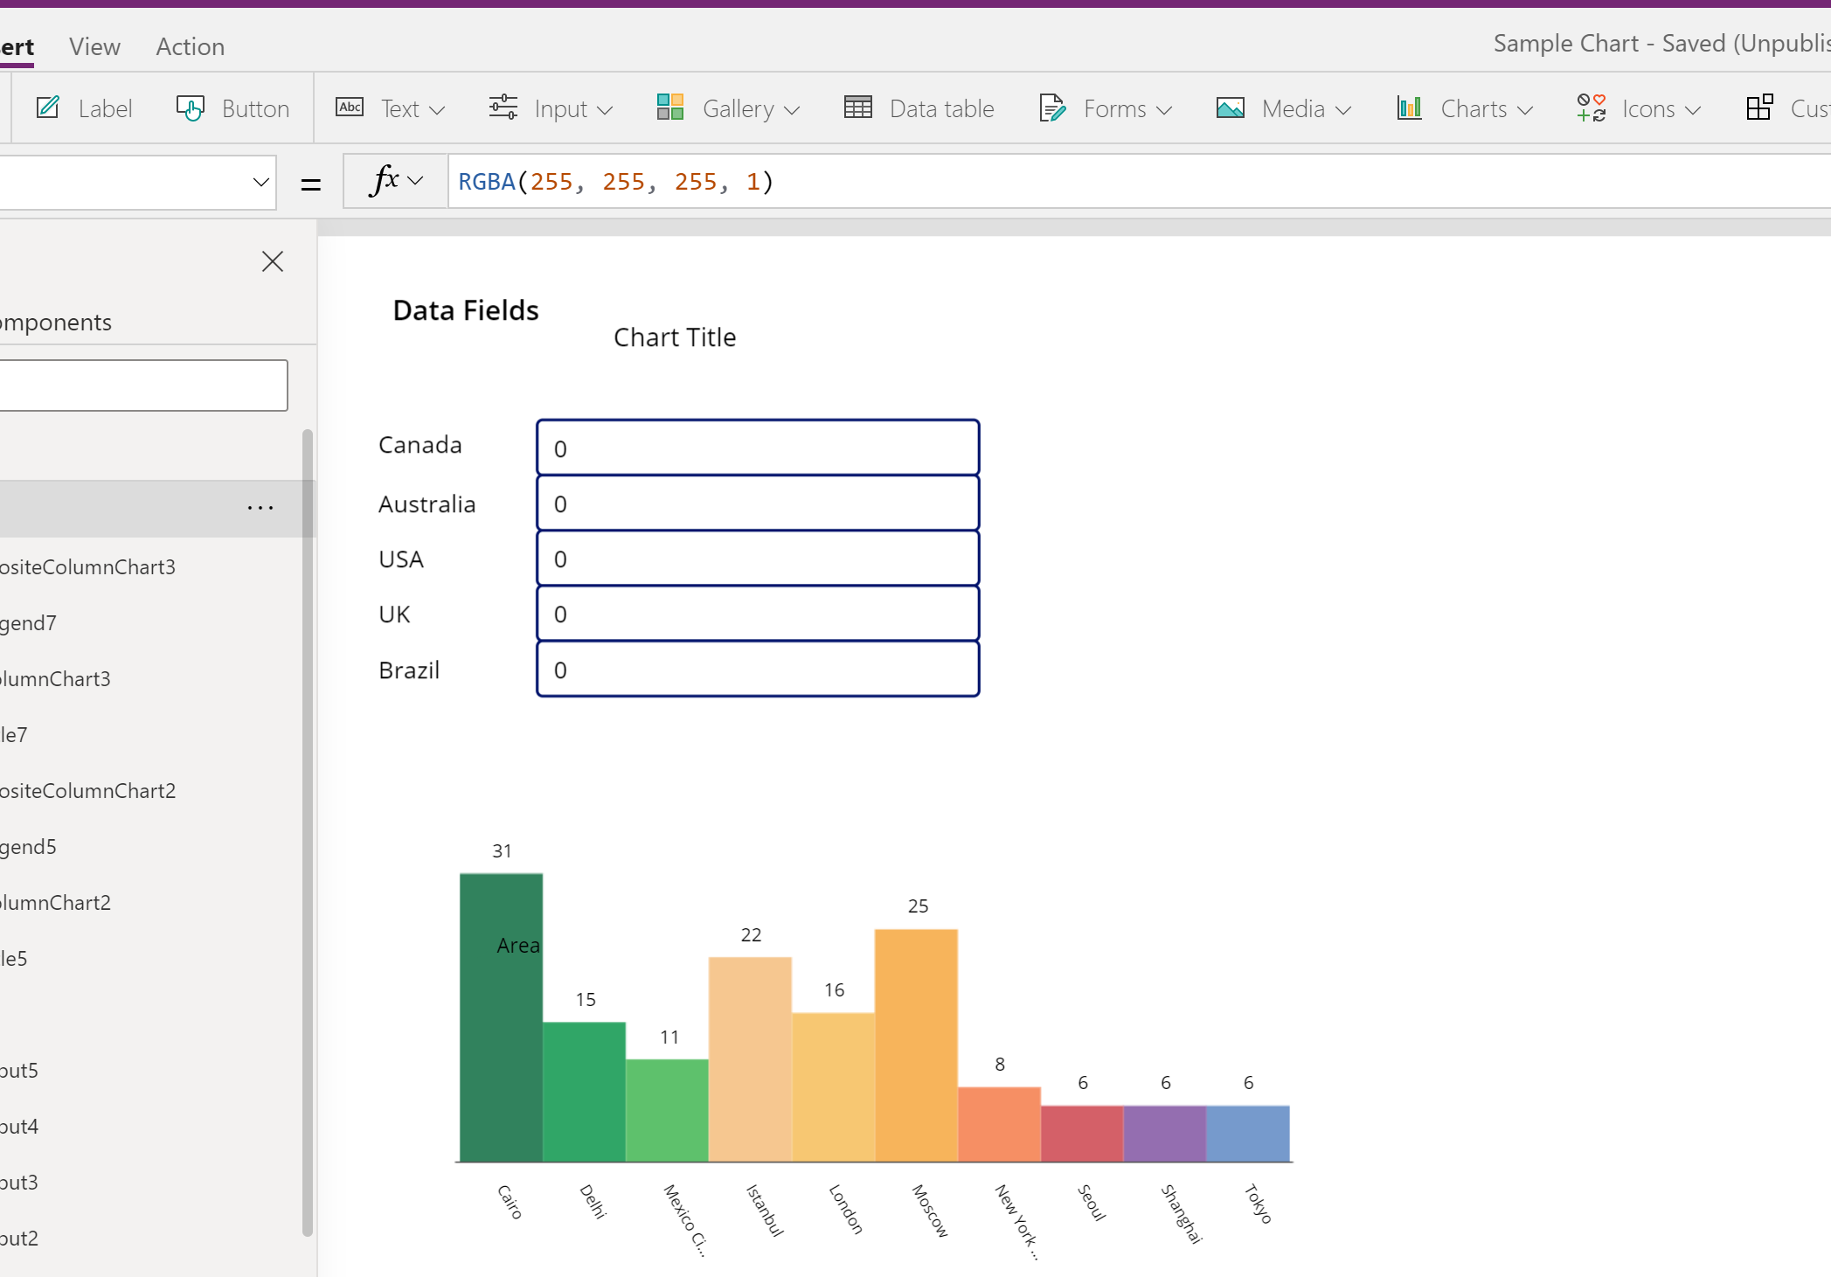Open the View menu
This screenshot has width=1831, height=1277.
click(x=94, y=46)
